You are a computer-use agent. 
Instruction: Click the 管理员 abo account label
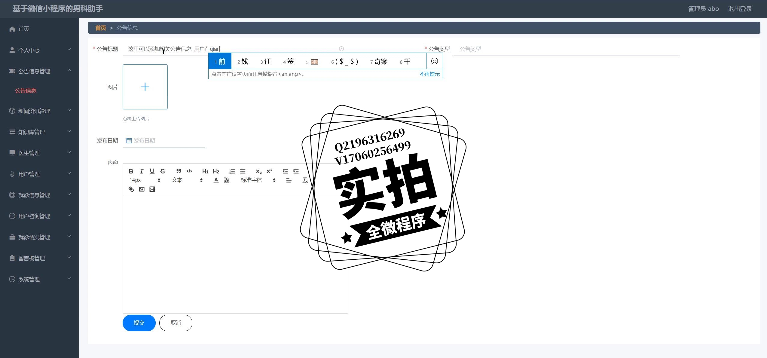tap(703, 9)
